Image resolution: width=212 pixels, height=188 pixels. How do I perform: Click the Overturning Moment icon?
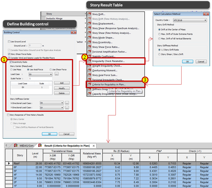[89, 70]
